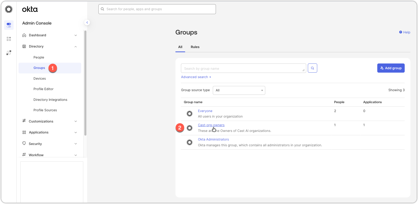Click the okta wordmark logo
Viewport: 418px width, 204px height.
coord(30,9)
